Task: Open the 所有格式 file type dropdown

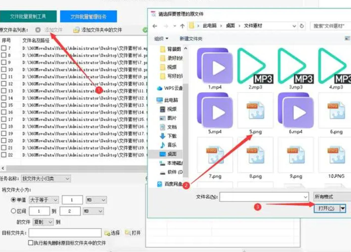Action: pyautogui.click(x=332, y=197)
